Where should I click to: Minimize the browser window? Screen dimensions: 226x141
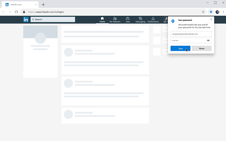pos(207,2)
